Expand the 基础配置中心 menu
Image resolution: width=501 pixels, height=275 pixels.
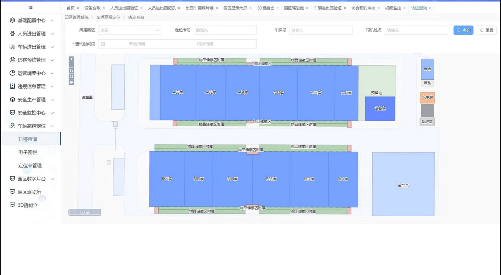point(31,21)
